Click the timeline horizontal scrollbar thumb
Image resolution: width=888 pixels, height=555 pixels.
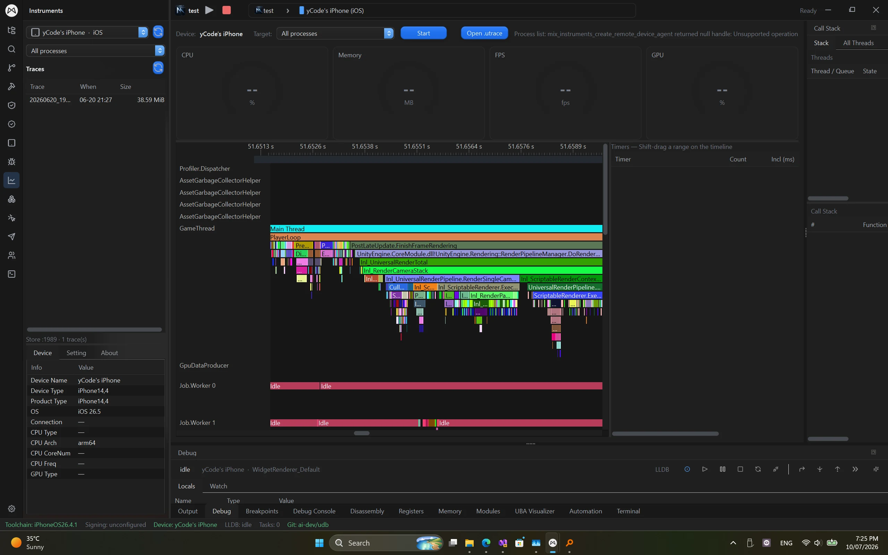[x=362, y=433]
